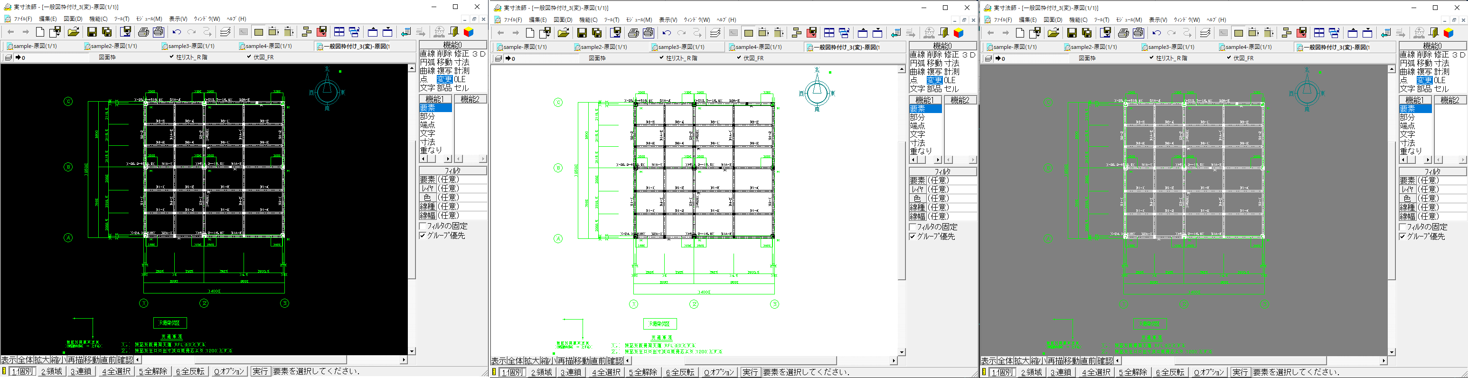Image resolution: width=1468 pixels, height=378 pixels.
Task: Click the printer icon in right gray-canvas window
Action: [x=1124, y=33]
